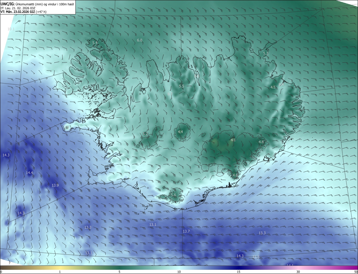Click the 4.4 value inside the glacier outline
Image resolution: width=358 pixels, height=274 pixels.
tap(180, 132)
